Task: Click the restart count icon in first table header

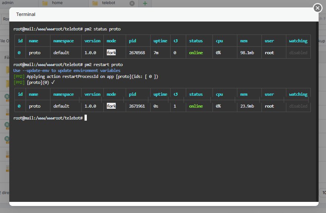Action: tap(176, 41)
